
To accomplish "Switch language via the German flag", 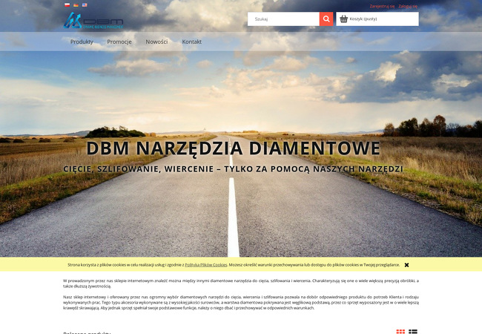I will point(76,5).
